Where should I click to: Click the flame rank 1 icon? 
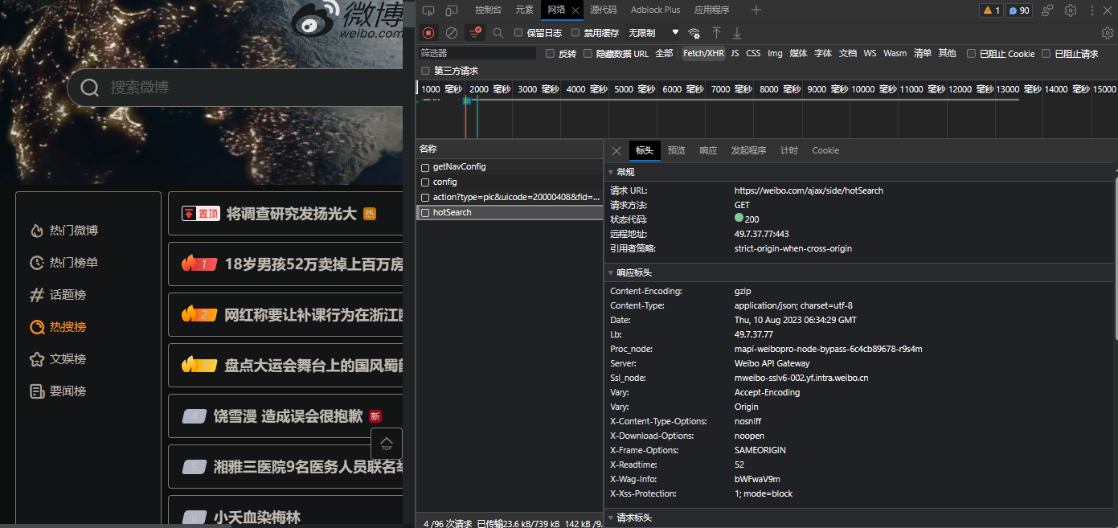[199, 264]
